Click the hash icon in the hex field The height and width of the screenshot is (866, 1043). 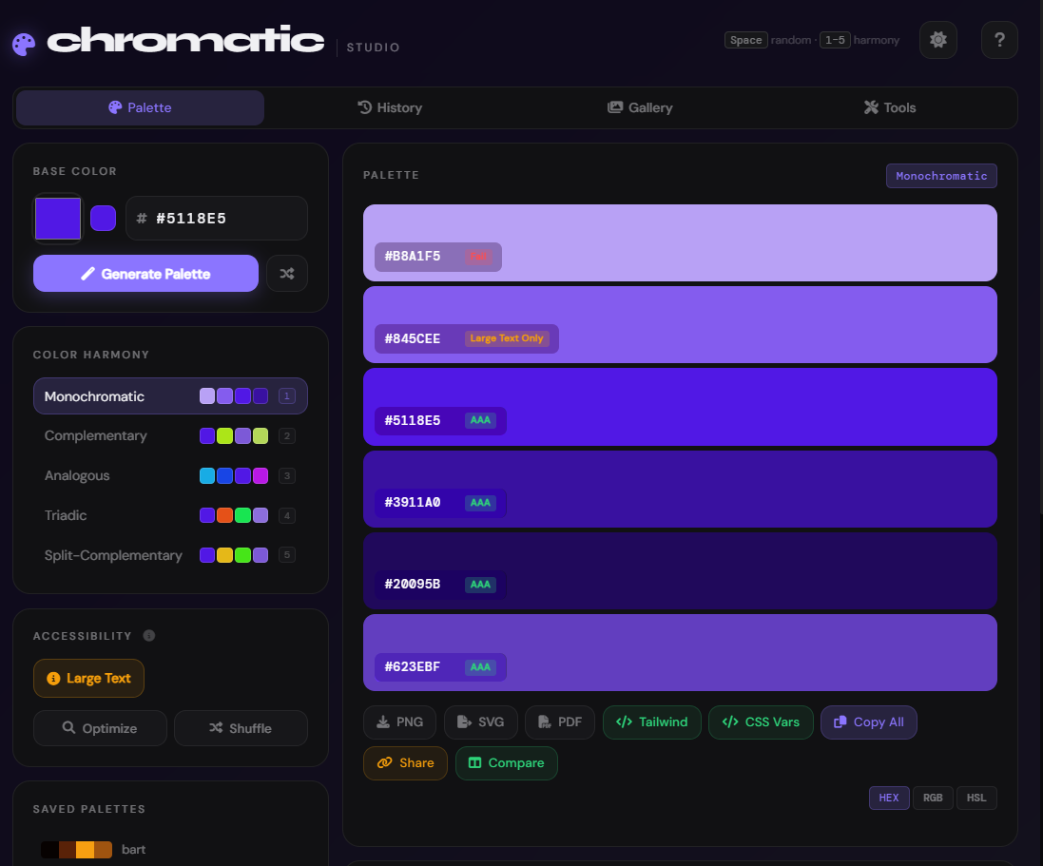[x=141, y=218]
